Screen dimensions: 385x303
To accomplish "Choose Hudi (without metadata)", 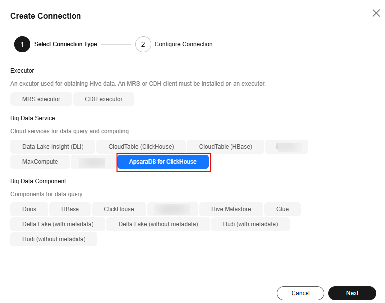I will (54, 239).
